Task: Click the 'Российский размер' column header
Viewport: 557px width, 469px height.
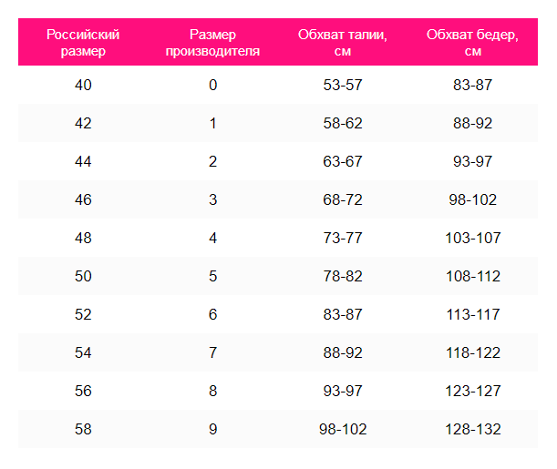Action: [x=83, y=43]
